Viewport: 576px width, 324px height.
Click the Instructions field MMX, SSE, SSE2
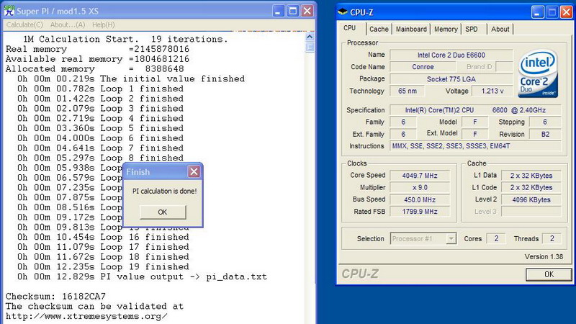(x=475, y=146)
